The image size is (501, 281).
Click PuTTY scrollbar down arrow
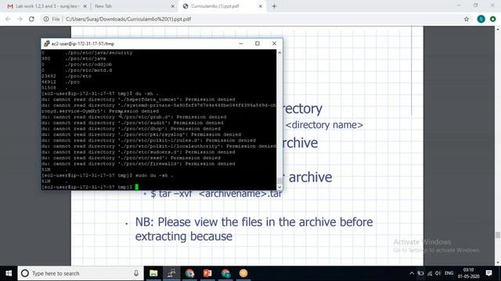(279, 187)
